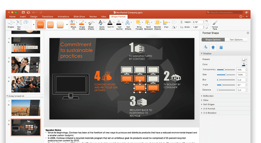The image size is (261, 143).
Task: Apply Text Fill color
Action: 110,24
